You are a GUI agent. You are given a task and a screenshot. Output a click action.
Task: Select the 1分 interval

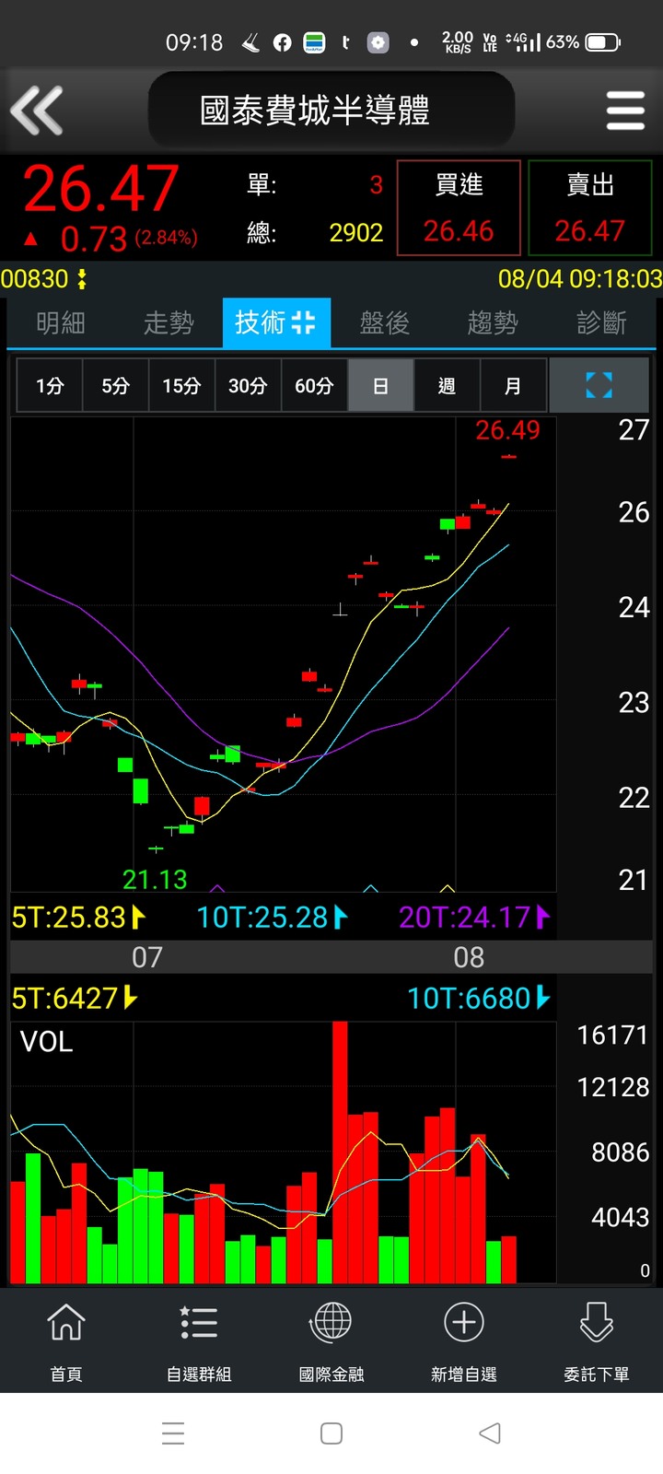tap(50, 386)
